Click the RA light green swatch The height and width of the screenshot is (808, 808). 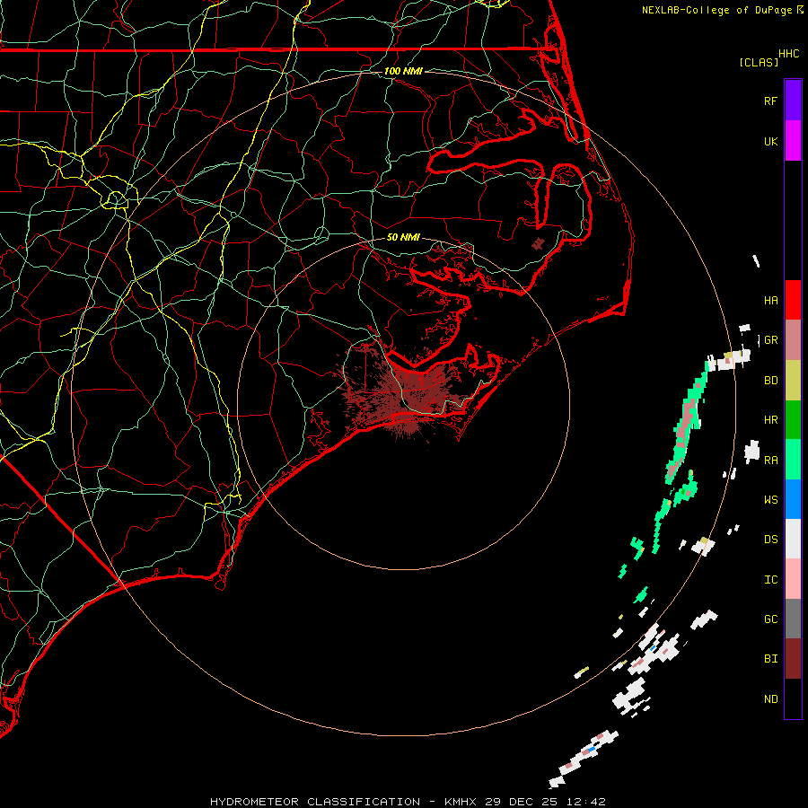click(x=793, y=460)
